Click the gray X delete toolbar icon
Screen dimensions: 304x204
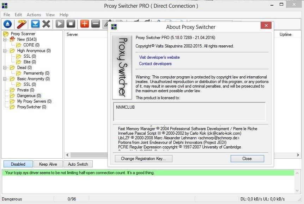pos(46,24)
